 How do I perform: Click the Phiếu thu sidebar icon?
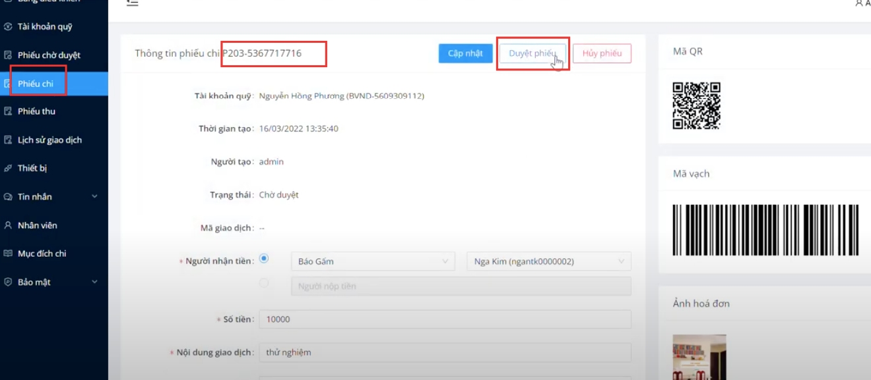pyautogui.click(x=8, y=111)
